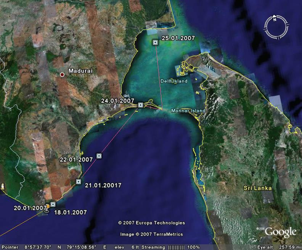Select the 22.01.2007 placemark square icon
302x250 pixels.
point(99,156)
